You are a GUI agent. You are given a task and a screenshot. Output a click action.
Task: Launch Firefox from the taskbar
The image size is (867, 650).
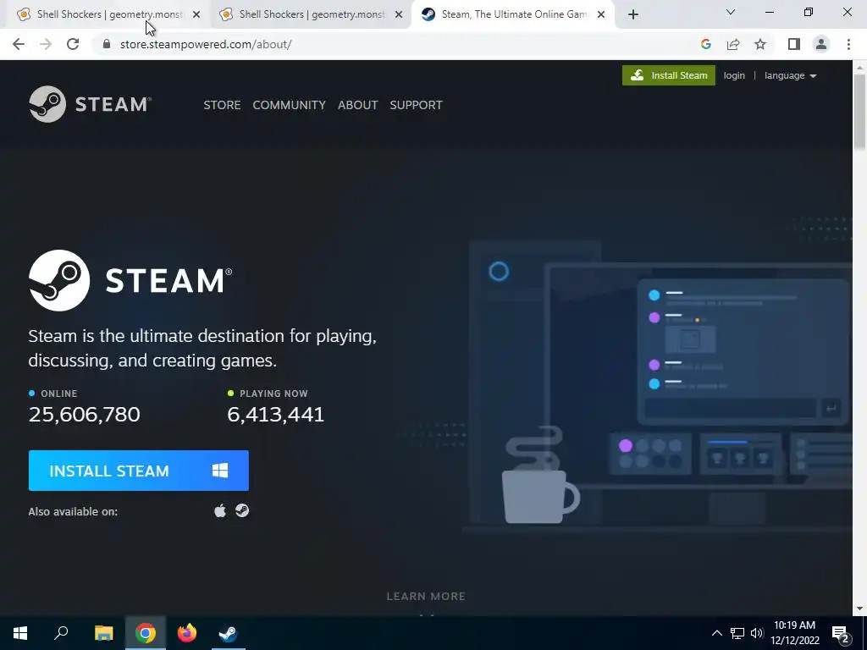point(187,633)
